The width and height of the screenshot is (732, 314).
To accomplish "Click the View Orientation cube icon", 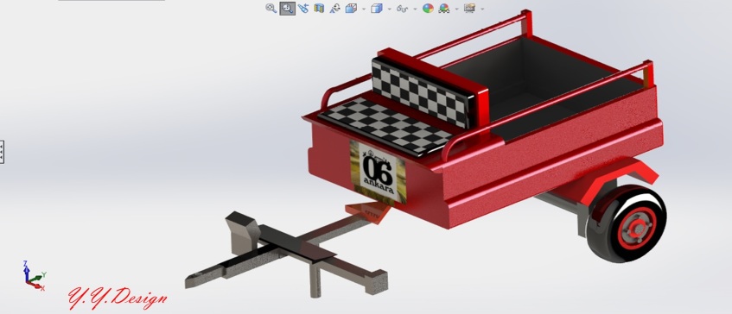I will click(x=351, y=8).
